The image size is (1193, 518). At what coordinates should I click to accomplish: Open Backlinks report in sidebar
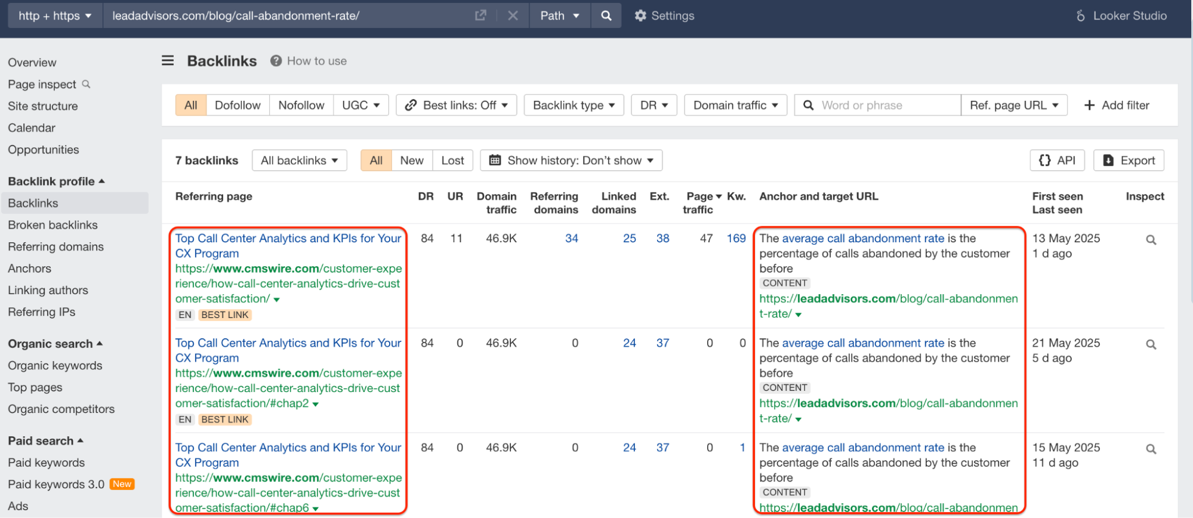pyautogui.click(x=75, y=203)
